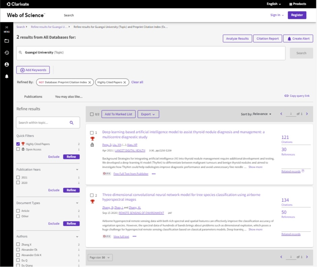Click the magnifier icon in Search within topic
The height and width of the screenshot is (267, 317).
coord(71,123)
